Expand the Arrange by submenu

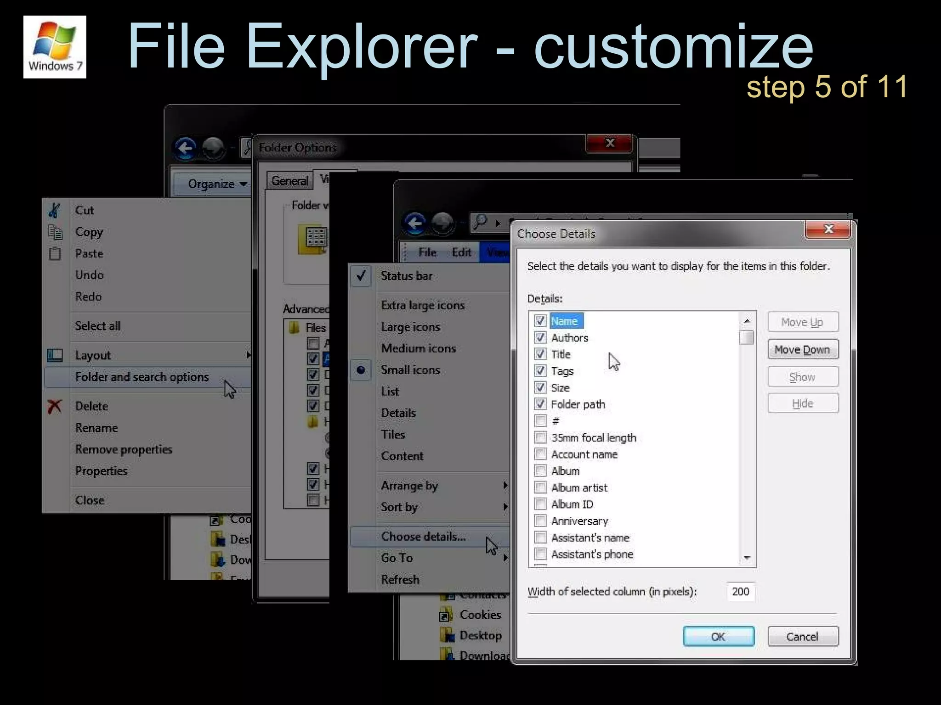[505, 485]
